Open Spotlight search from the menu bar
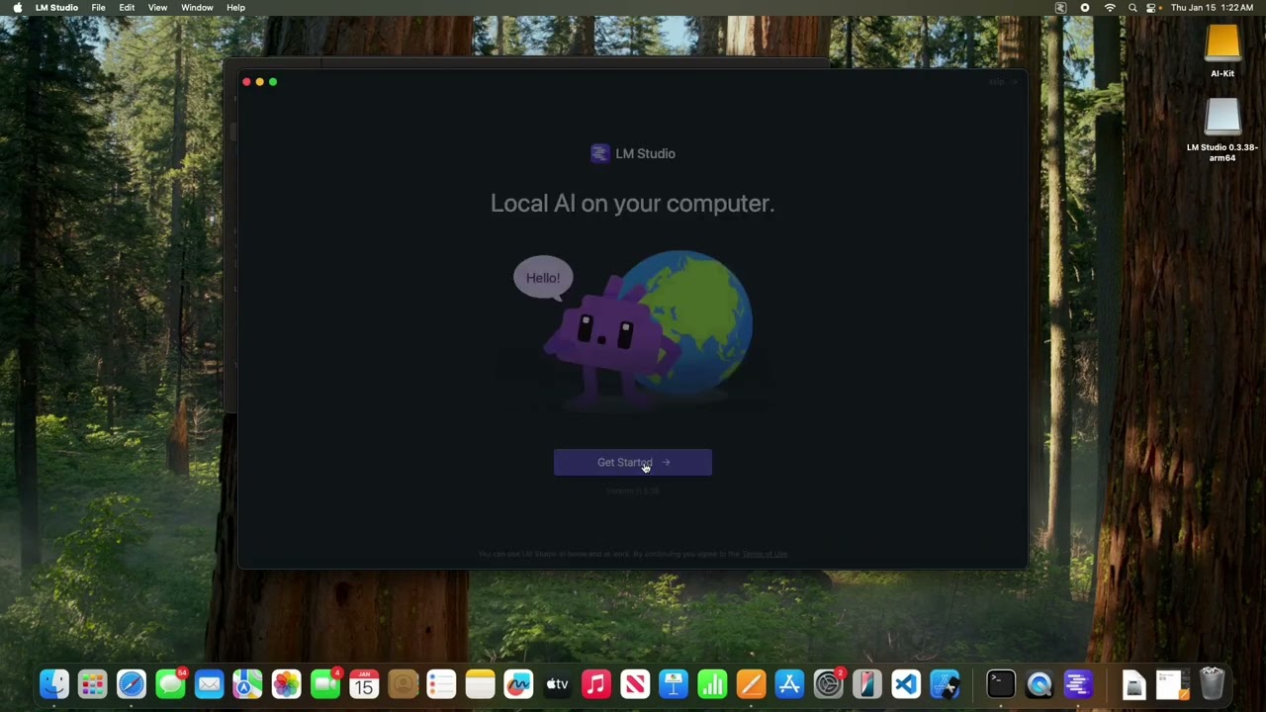The width and height of the screenshot is (1266, 712). [1132, 7]
